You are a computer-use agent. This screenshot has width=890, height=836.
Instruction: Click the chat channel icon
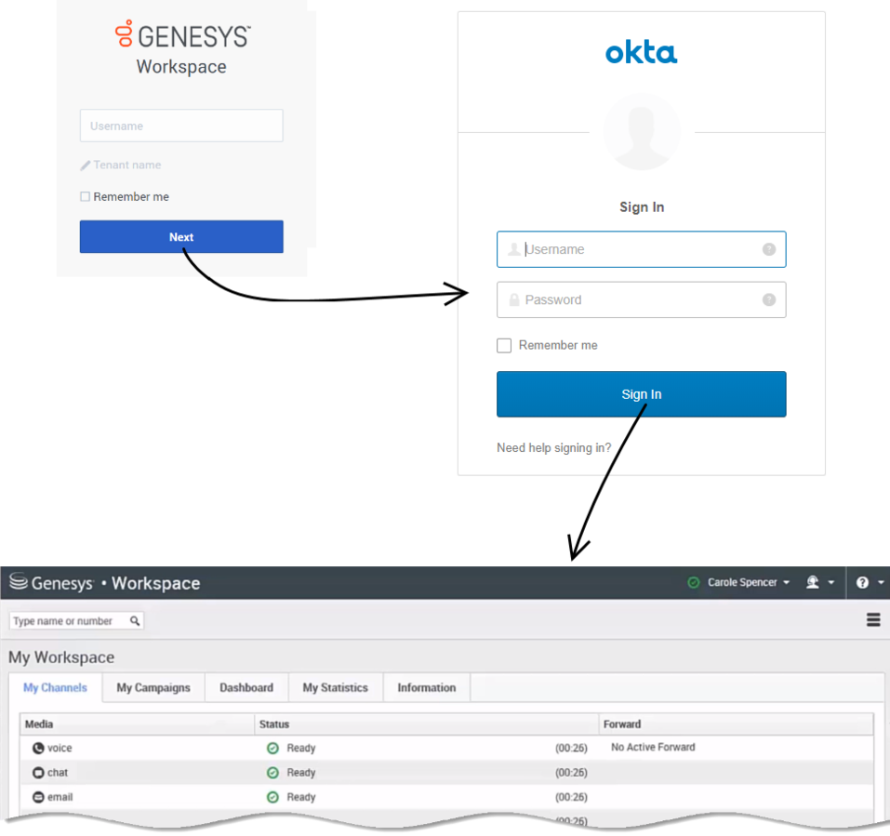[x=38, y=773]
